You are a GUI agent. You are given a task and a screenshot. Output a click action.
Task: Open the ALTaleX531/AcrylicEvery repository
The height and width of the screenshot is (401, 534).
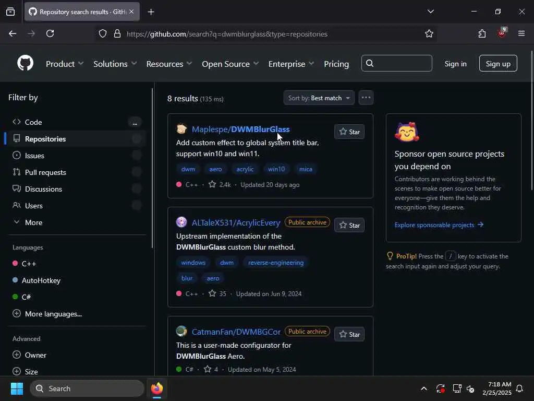(236, 222)
